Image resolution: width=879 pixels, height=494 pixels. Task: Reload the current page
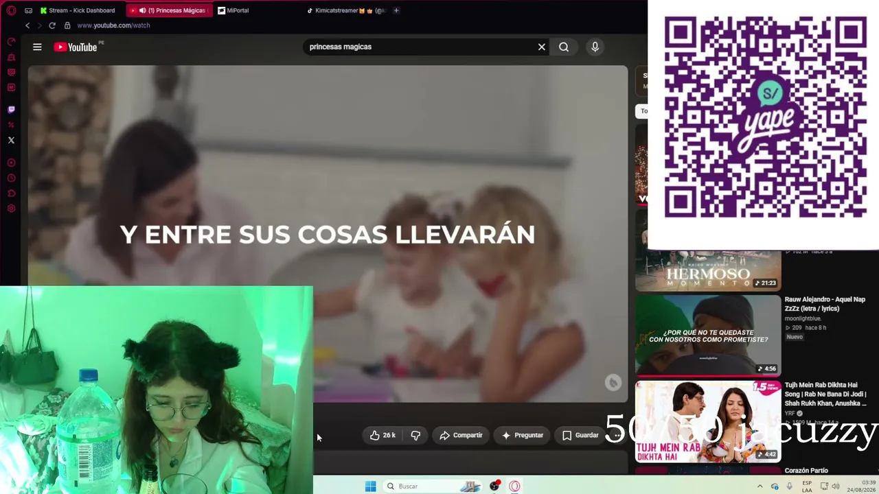(x=52, y=25)
